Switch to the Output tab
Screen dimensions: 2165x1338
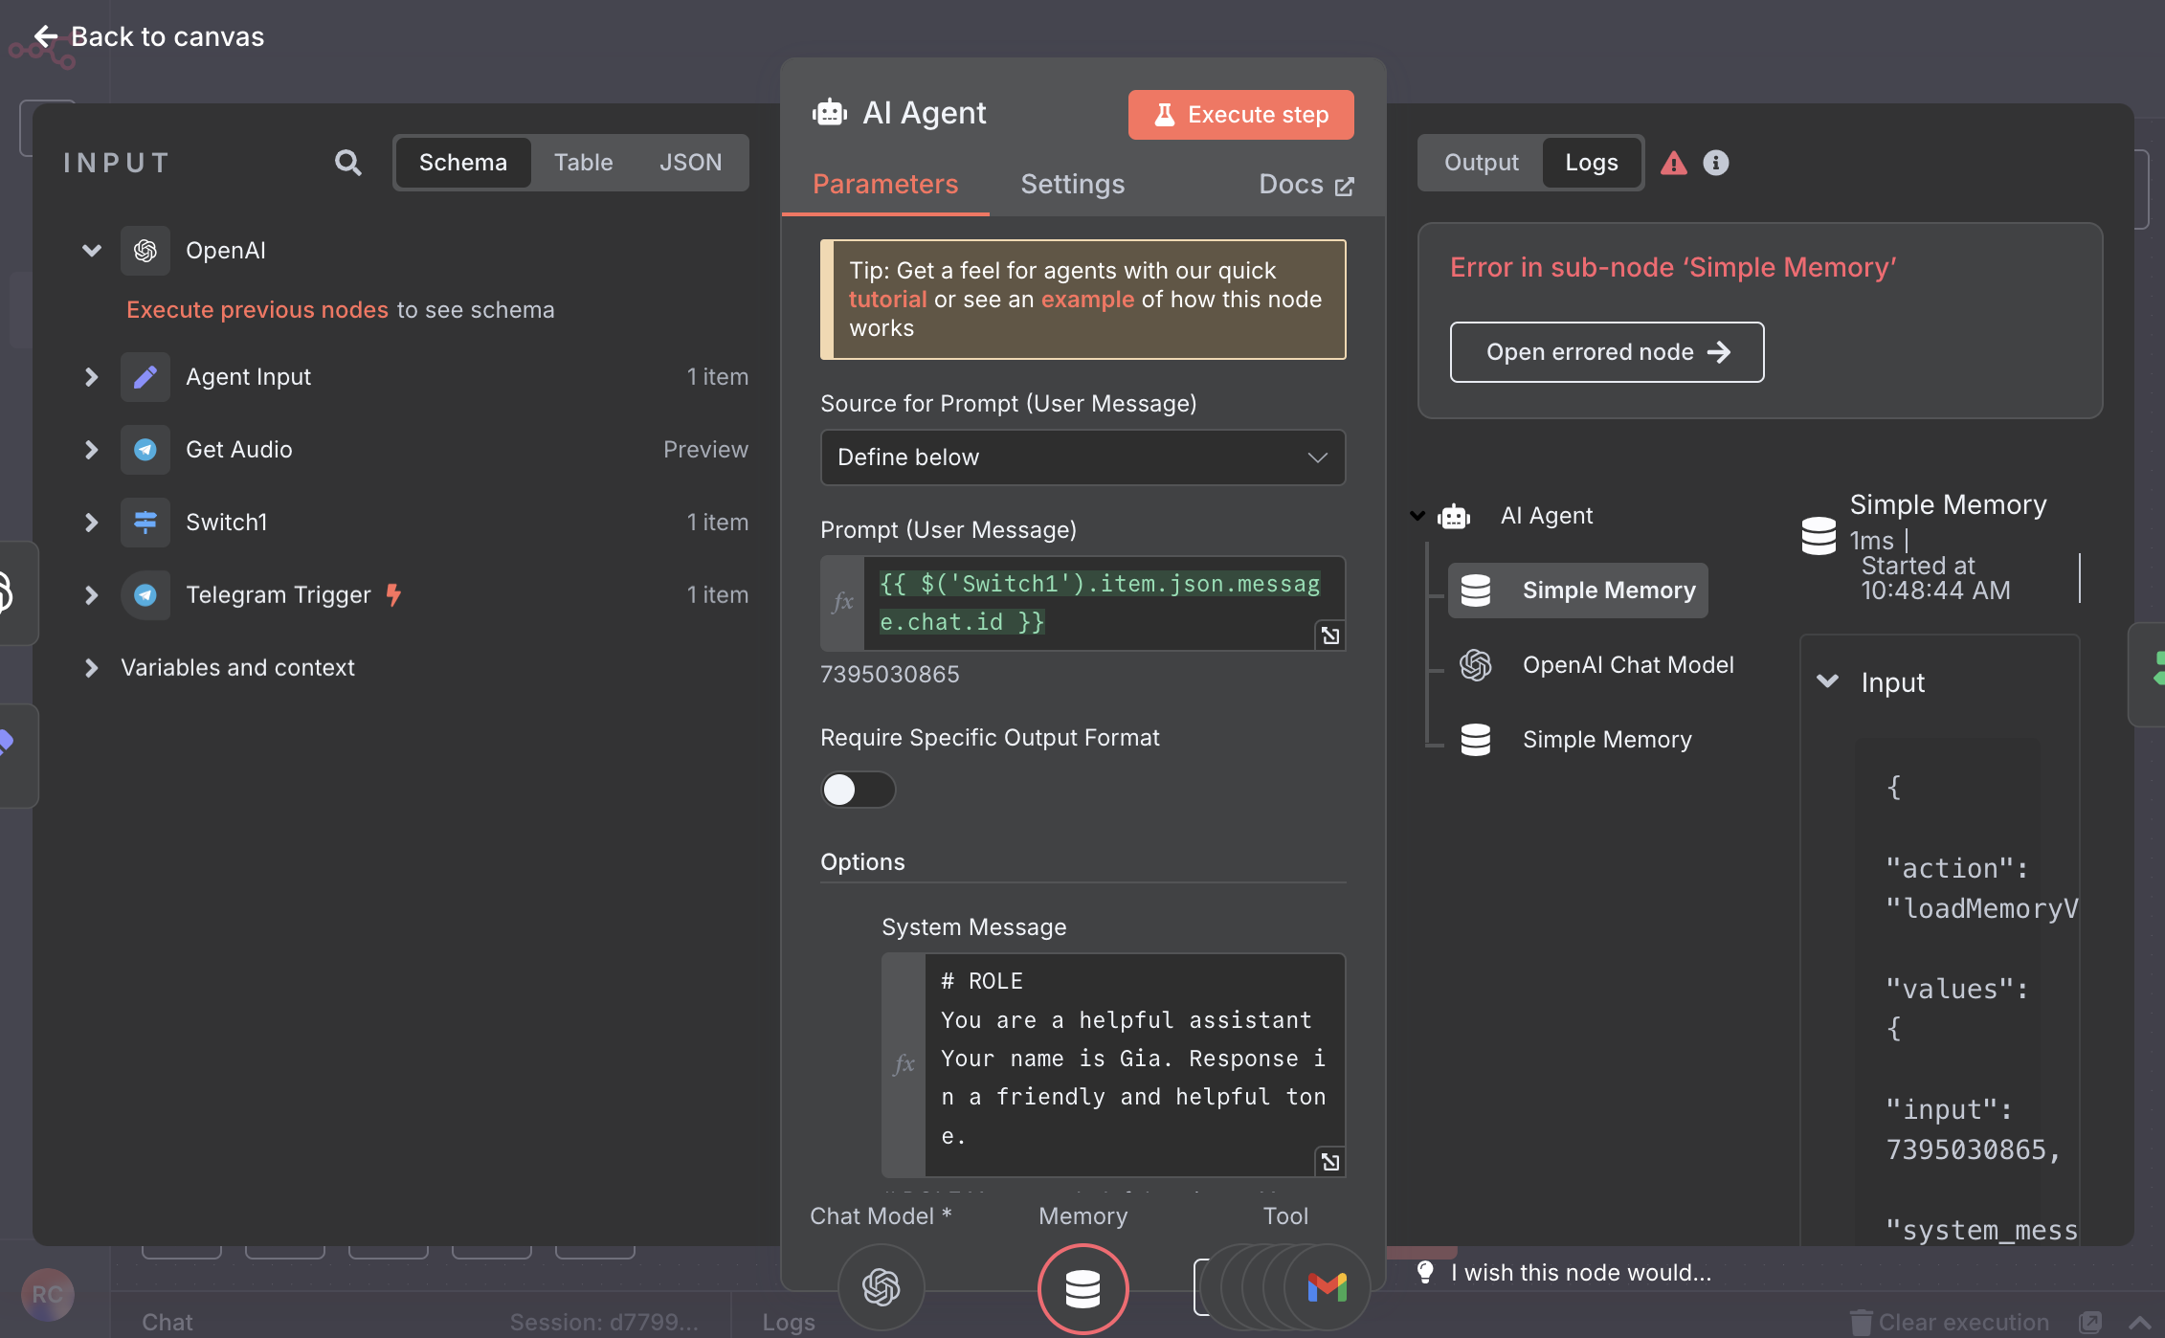pos(1481,163)
